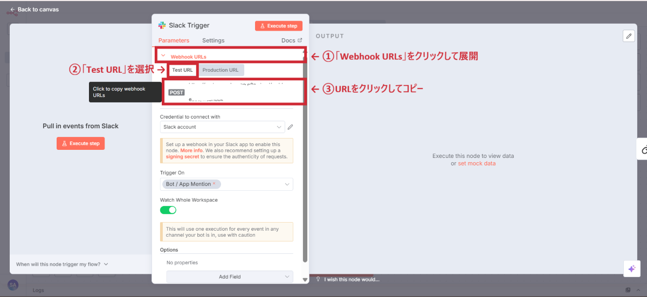Switch to the Production URL option
The height and width of the screenshot is (297, 647).
[x=221, y=70]
